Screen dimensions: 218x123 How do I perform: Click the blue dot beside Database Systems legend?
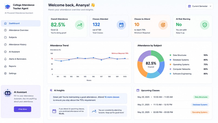pos(170,60)
